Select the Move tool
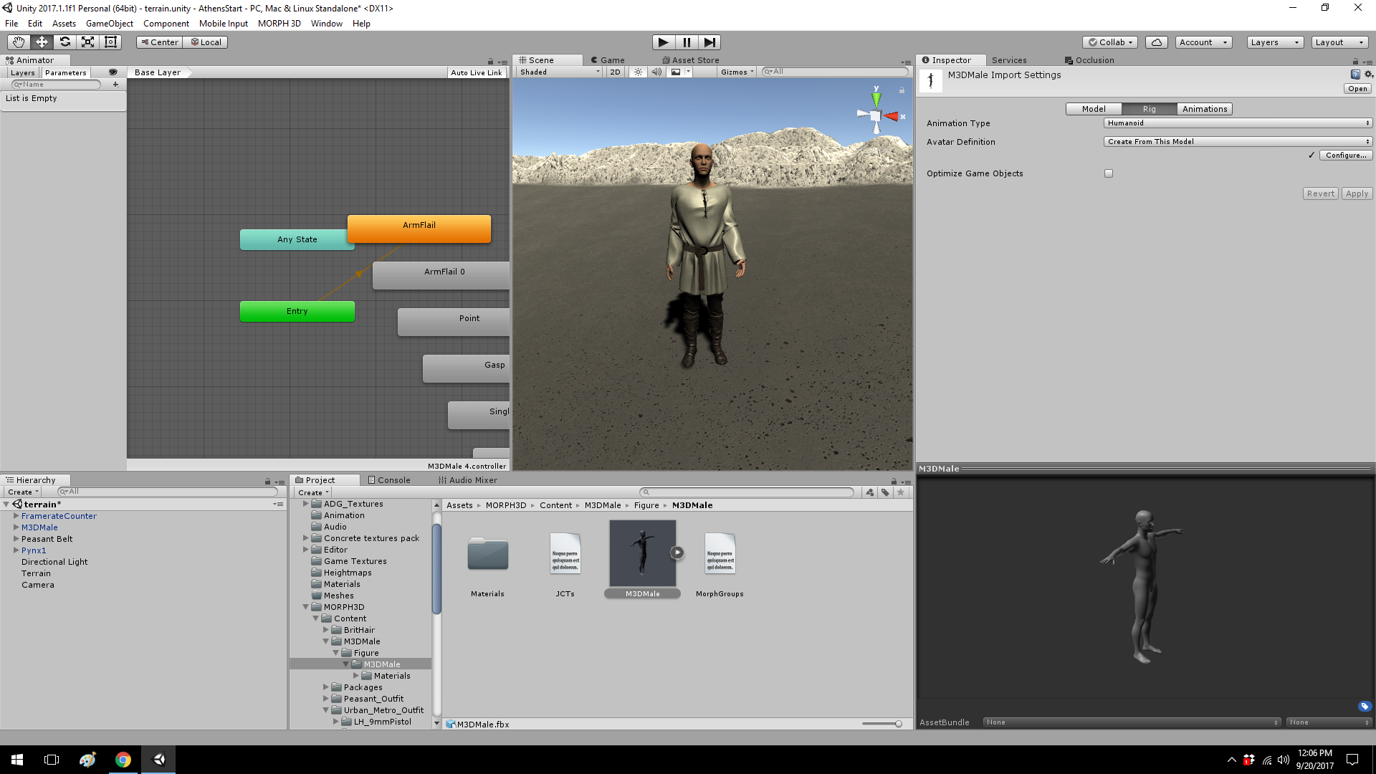The image size is (1376, 774). point(42,42)
